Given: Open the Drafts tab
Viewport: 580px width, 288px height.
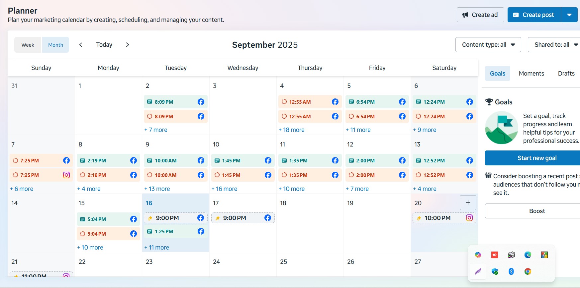Looking at the screenshot, I should point(566,74).
